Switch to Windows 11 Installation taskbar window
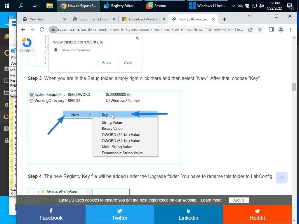 [x=207, y=6]
